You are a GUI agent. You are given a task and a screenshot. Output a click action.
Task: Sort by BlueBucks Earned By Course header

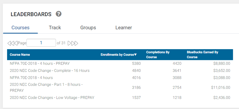203,55
